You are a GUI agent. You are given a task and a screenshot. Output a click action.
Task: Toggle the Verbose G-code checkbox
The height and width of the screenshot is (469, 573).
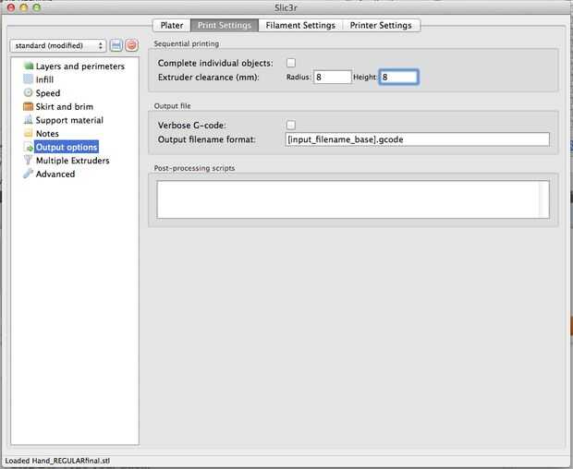pos(291,126)
